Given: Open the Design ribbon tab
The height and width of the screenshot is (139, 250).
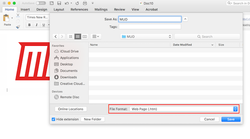Looking at the screenshot, I should point(41,10).
